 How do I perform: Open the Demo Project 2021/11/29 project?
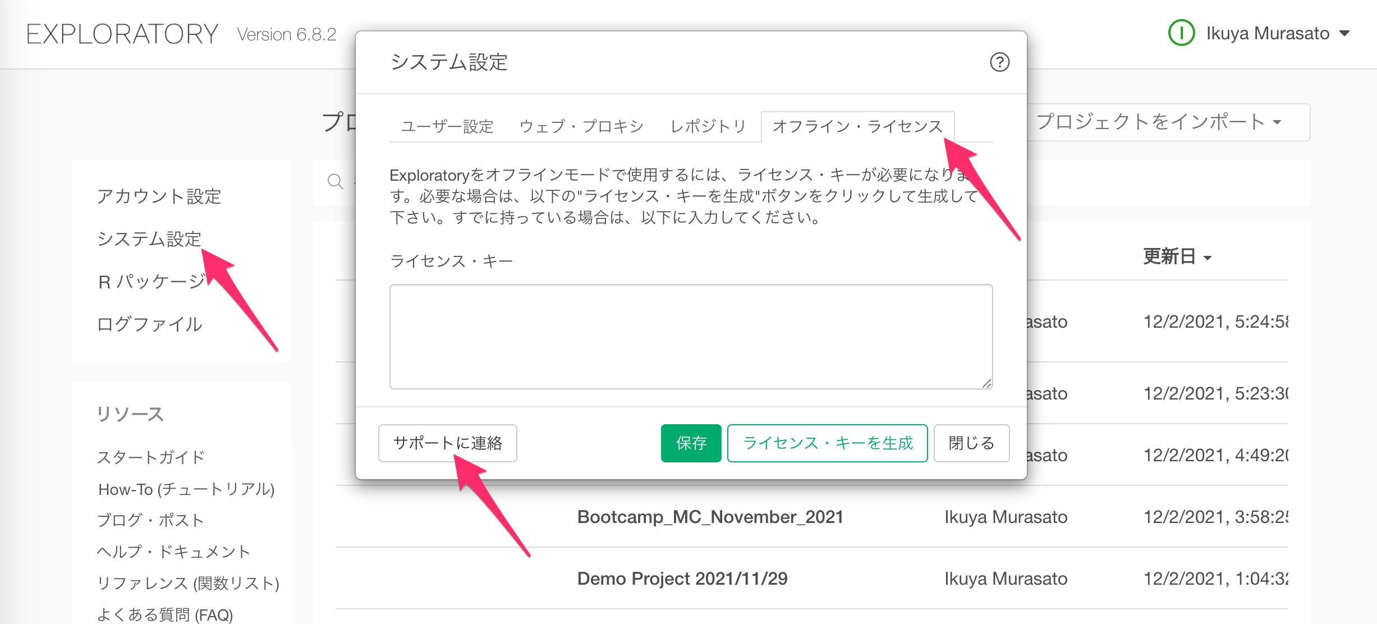[x=682, y=579]
